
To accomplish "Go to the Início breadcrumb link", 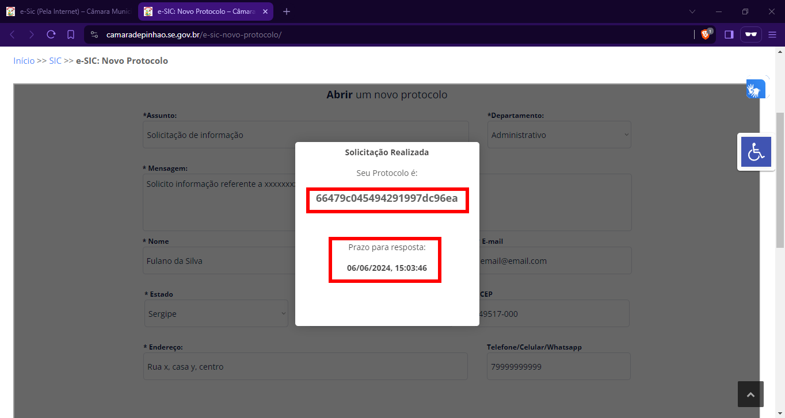I will point(24,61).
